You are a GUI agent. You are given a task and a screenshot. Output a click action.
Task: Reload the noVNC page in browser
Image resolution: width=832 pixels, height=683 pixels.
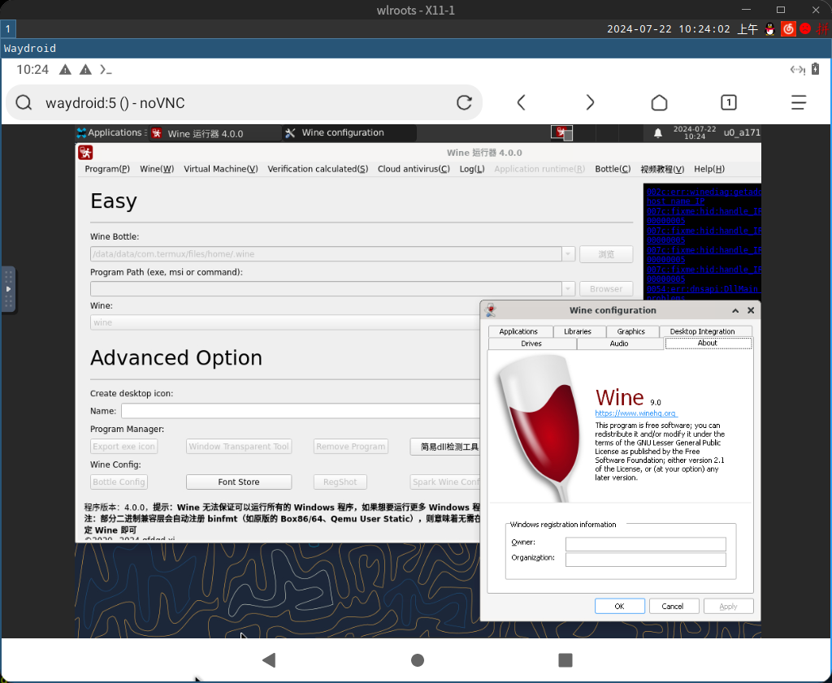(464, 102)
